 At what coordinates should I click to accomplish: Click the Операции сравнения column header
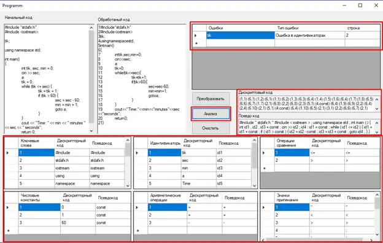click(292, 143)
